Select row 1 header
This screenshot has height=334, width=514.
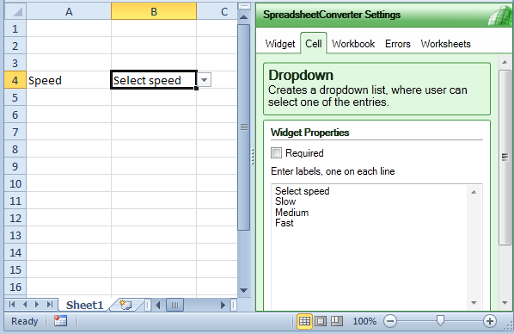coord(15,29)
